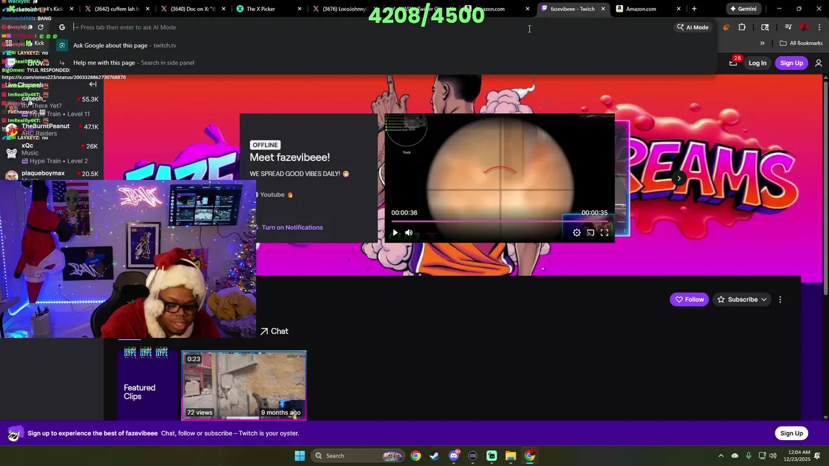Switch to fazevibeee - Twitch tab
Image resolution: width=829 pixels, height=466 pixels.
tap(572, 9)
